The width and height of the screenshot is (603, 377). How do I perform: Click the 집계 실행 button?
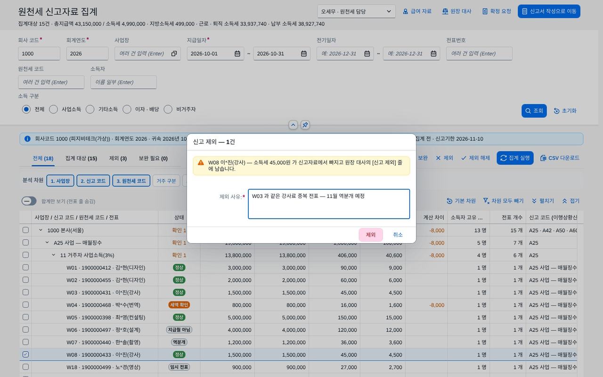[515, 158]
